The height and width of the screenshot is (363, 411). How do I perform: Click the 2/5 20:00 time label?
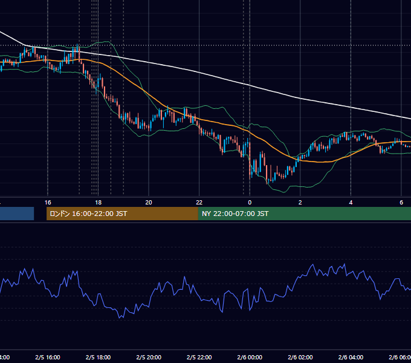pos(149,357)
